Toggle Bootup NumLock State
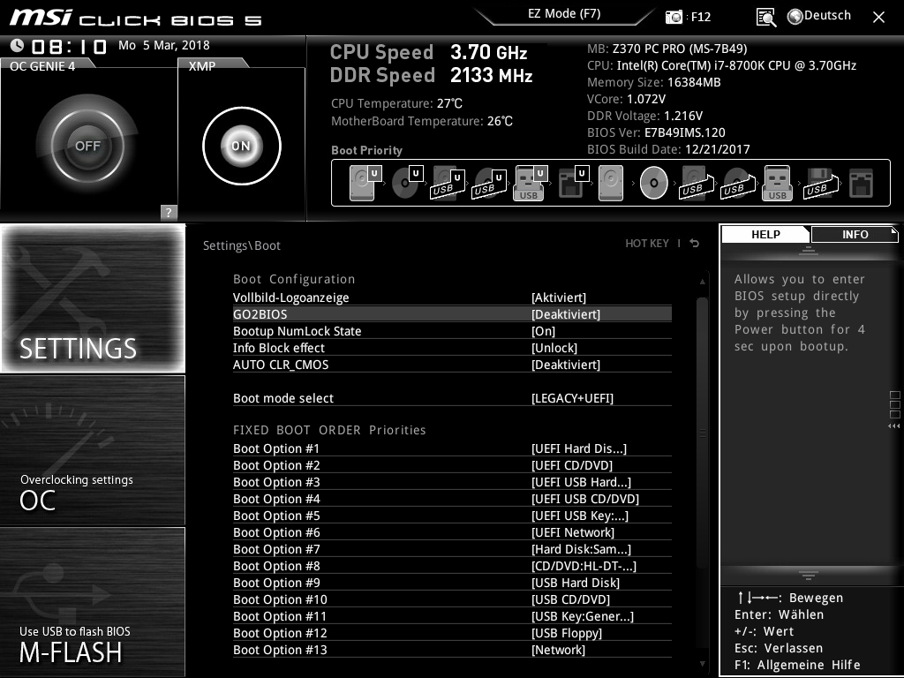 [452, 331]
